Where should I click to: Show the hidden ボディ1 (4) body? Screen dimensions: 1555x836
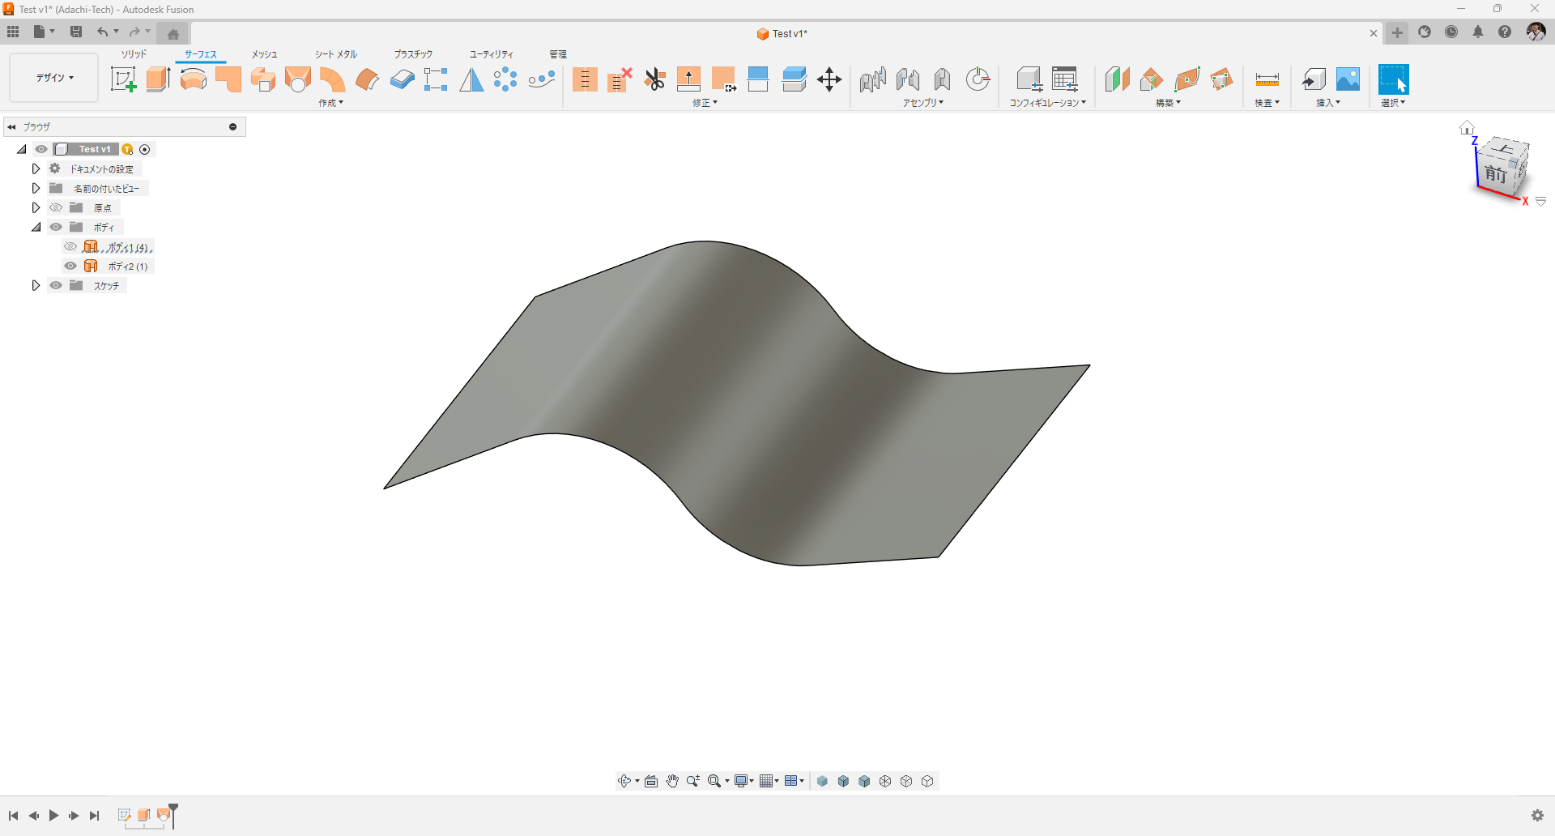click(70, 247)
